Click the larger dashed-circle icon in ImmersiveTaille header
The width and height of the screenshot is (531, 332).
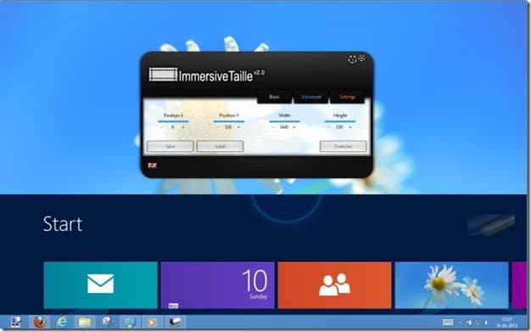point(352,60)
